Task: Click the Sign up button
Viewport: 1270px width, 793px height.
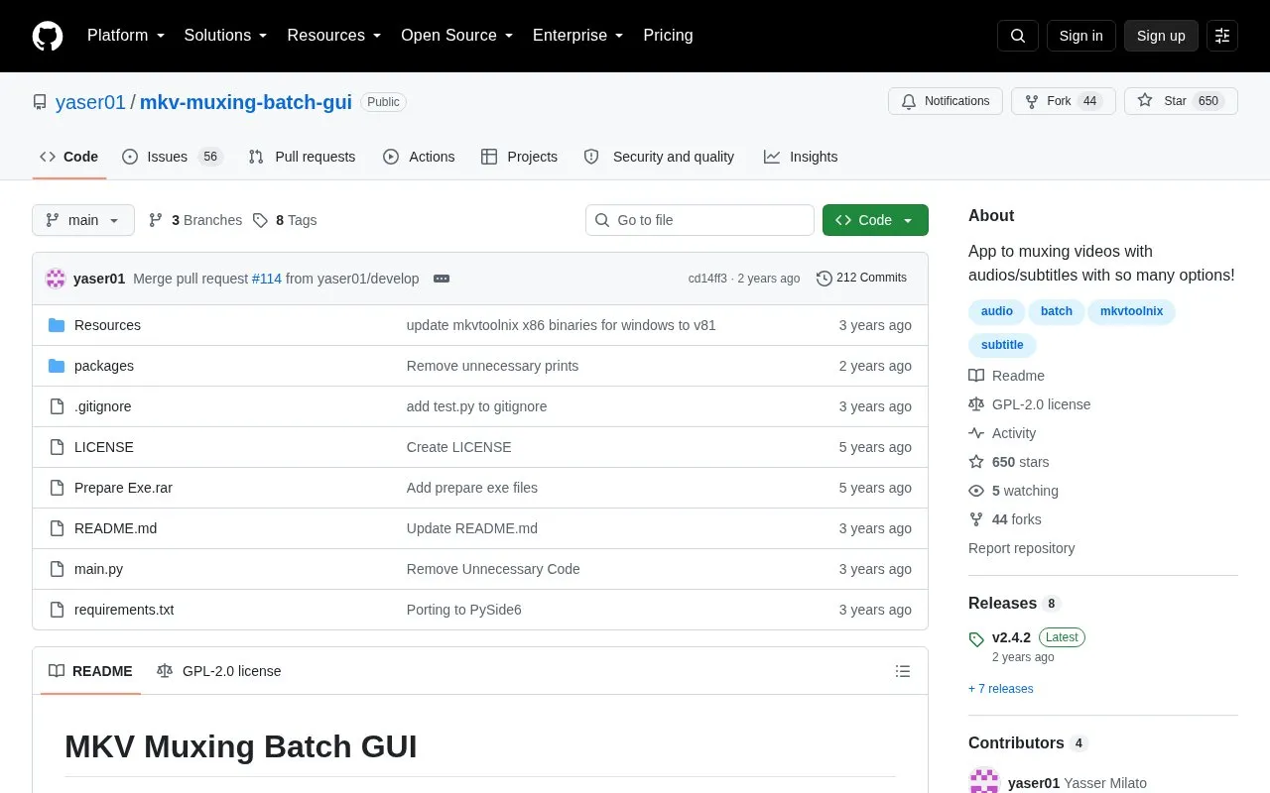Action: tap(1161, 36)
